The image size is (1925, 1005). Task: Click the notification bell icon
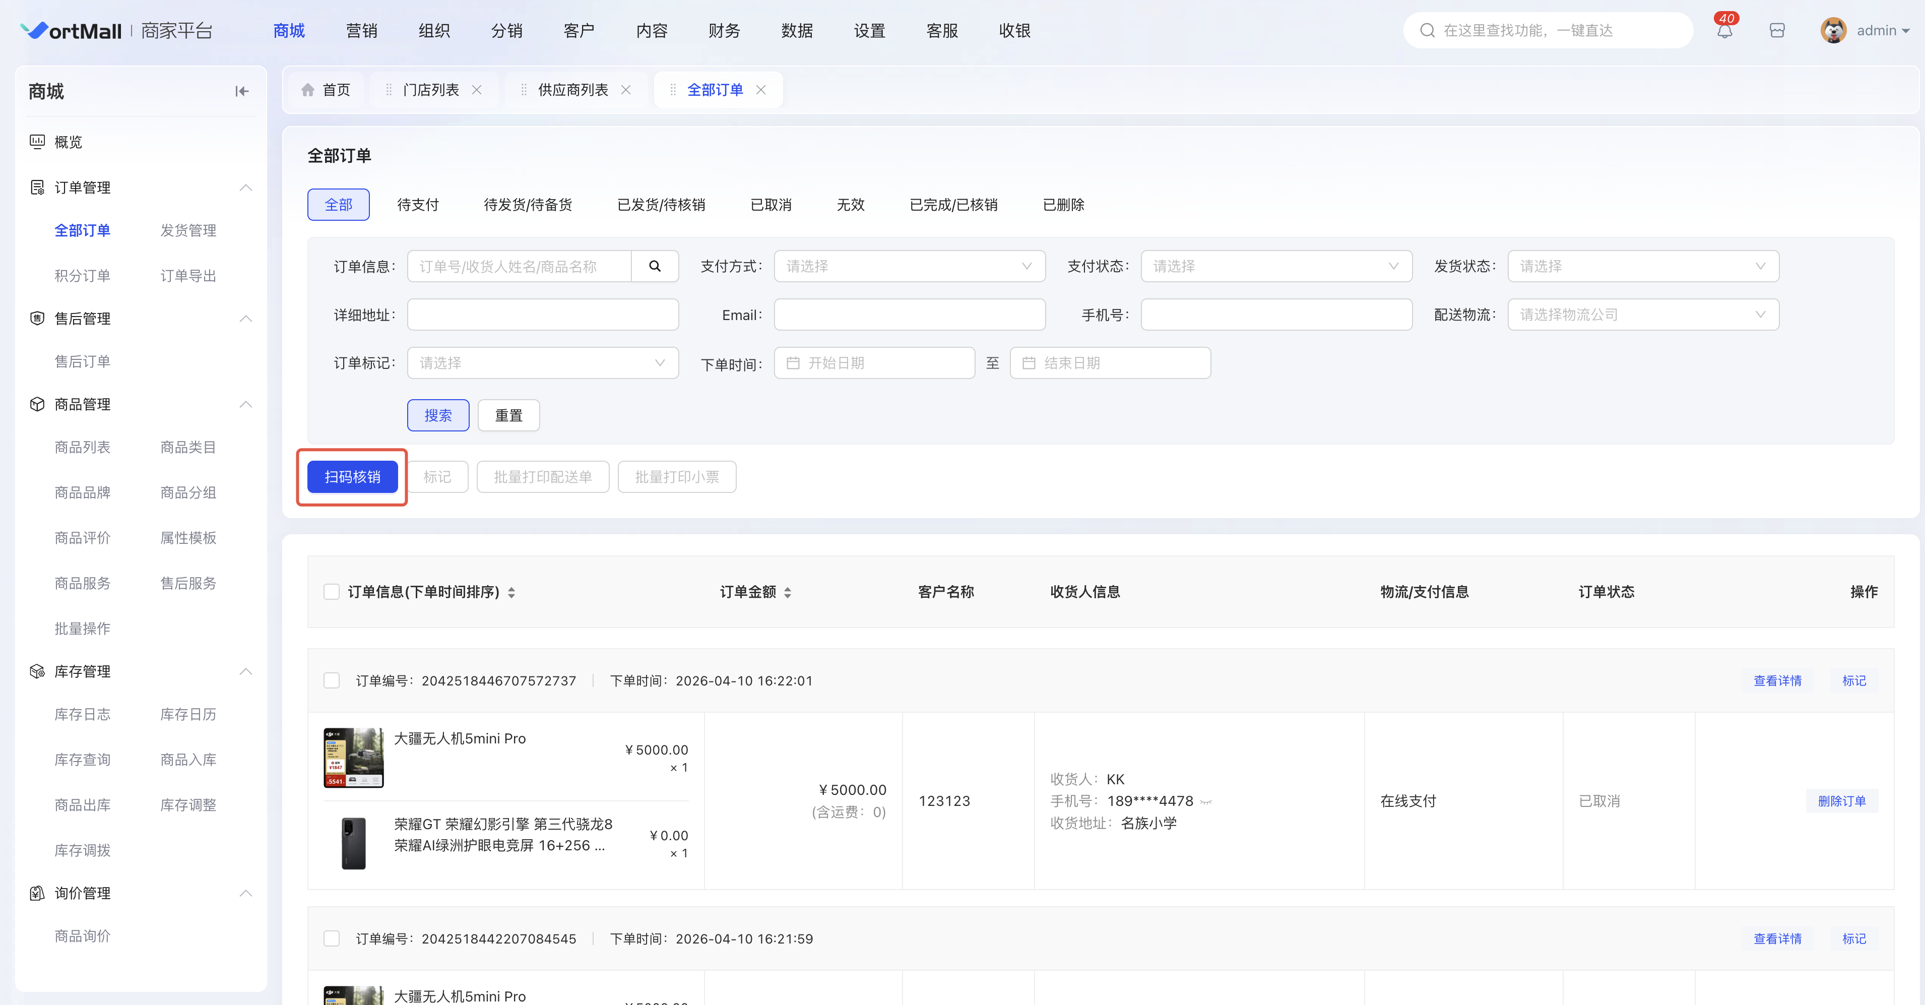coord(1724,31)
